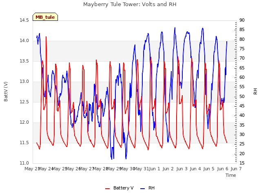261x196 pixels.
Task: Click the 45 right axis tick label
Action: [242, 106]
